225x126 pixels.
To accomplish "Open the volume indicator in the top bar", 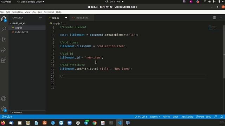I will pos(210,2).
